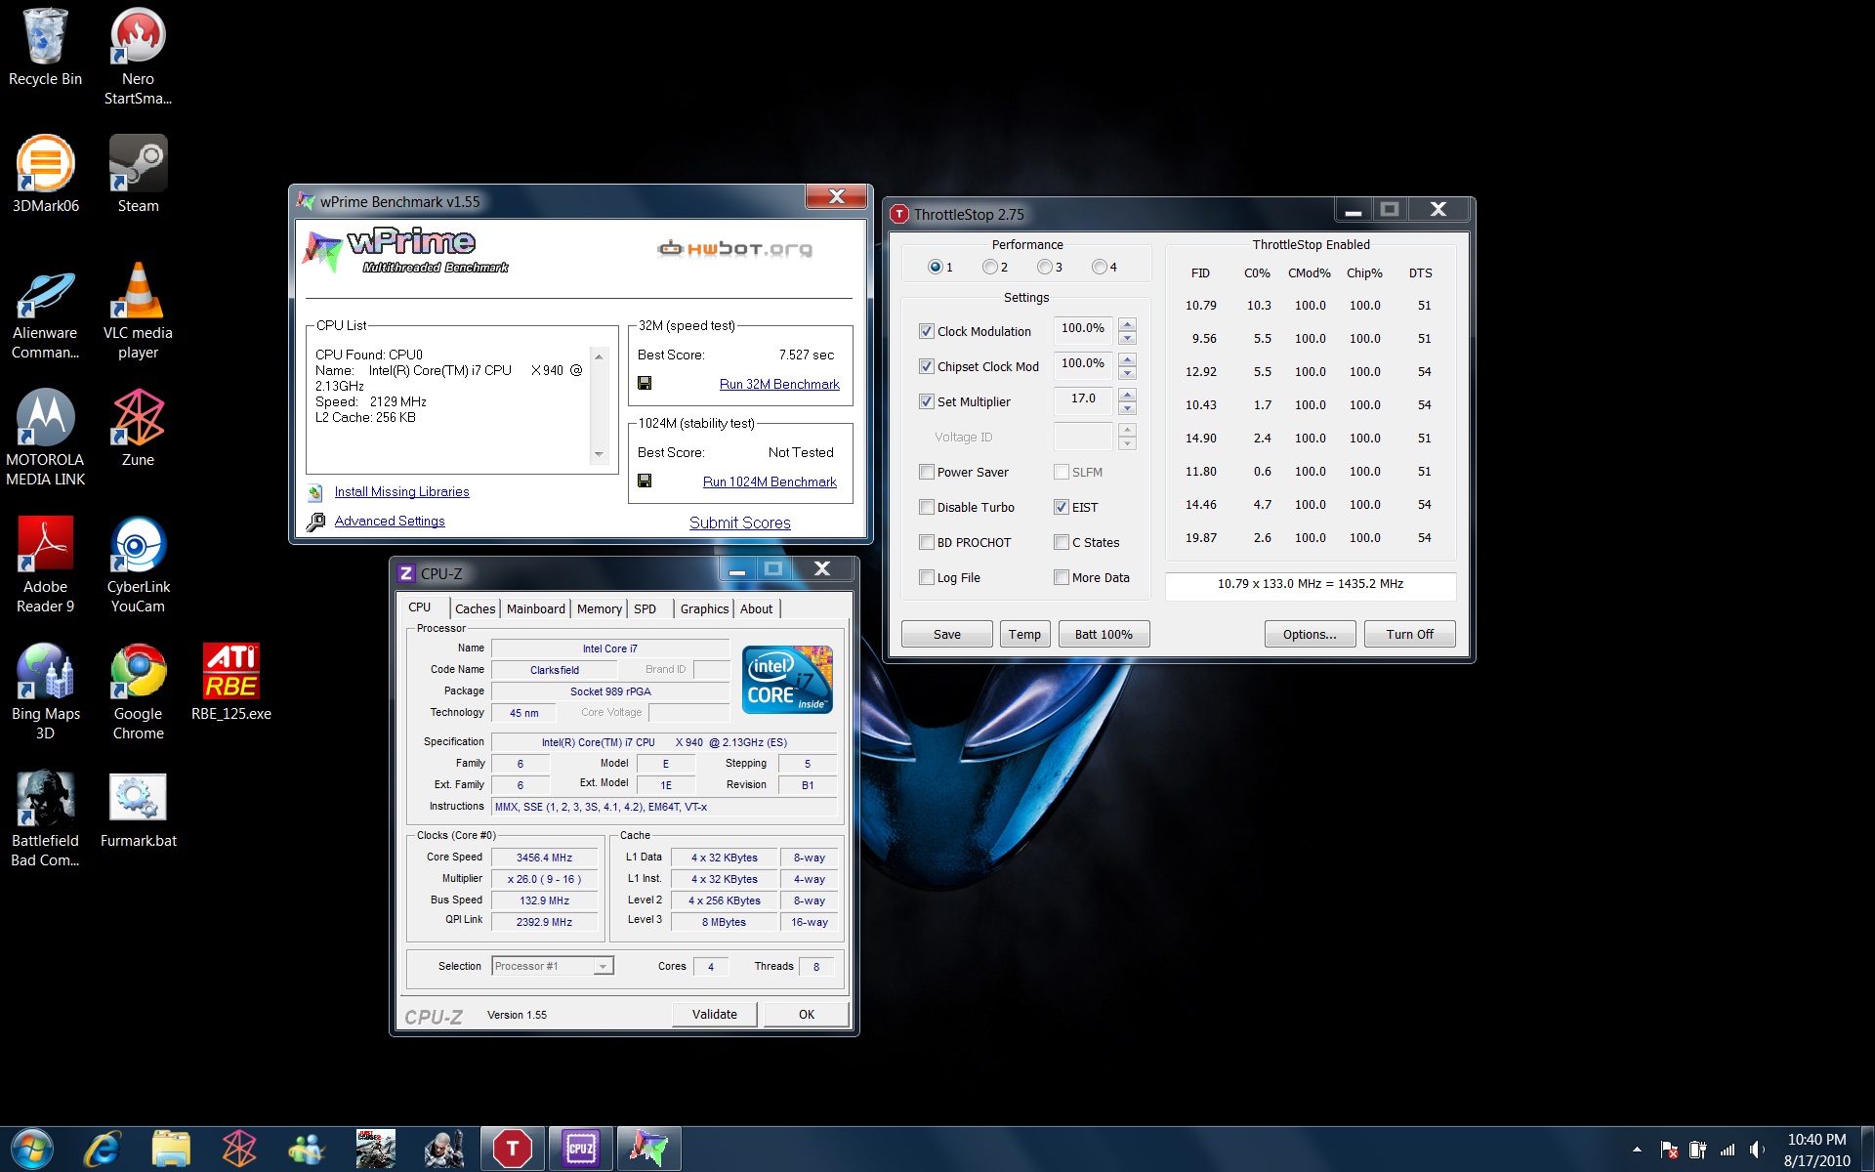Open Windows Explorer folder on taskbar
The height and width of the screenshot is (1172, 1875).
click(171, 1149)
